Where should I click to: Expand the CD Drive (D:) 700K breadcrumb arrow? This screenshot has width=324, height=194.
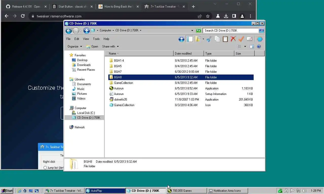coord(140,31)
